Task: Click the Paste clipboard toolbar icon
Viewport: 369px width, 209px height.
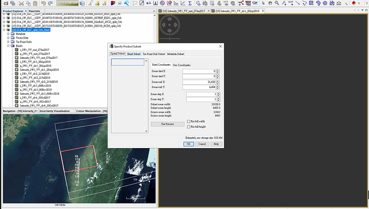Action: point(35,3)
